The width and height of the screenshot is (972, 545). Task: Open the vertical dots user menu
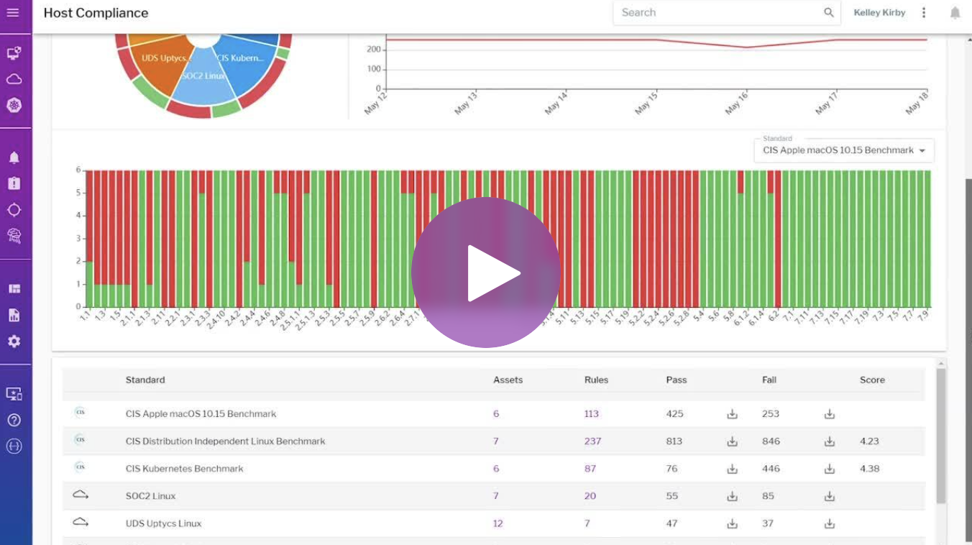(x=924, y=13)
